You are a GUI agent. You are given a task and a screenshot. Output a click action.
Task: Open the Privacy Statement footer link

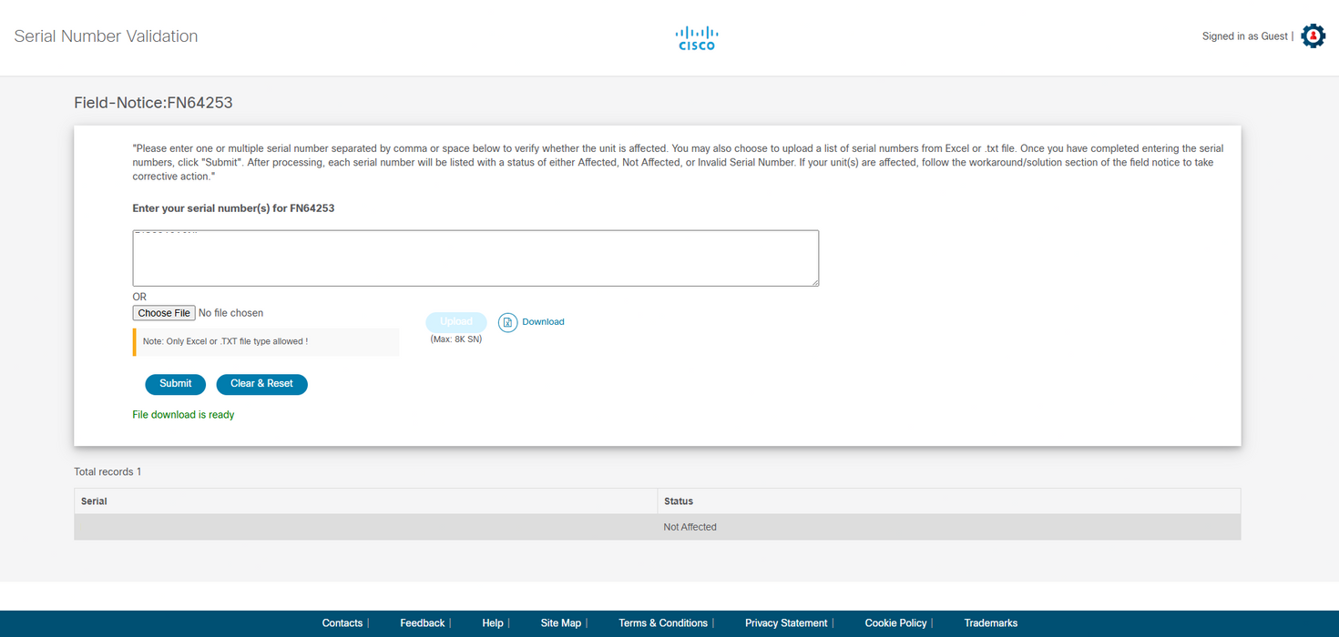[785, 622]
